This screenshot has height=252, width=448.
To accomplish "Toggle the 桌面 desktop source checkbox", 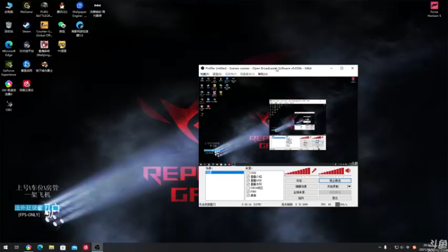I will (x=248, y=195).
